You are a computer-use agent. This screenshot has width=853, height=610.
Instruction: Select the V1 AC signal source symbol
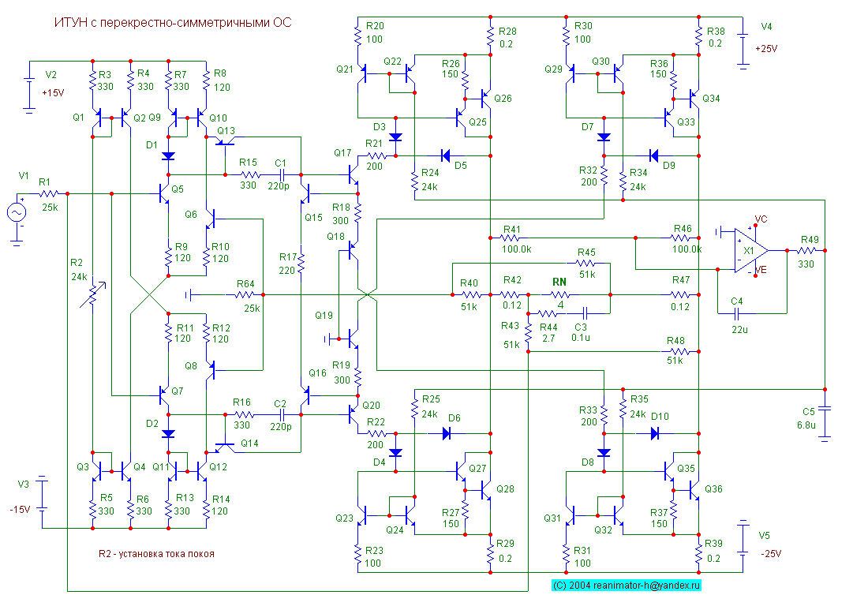pyautogui.click(x=17, y=212)
